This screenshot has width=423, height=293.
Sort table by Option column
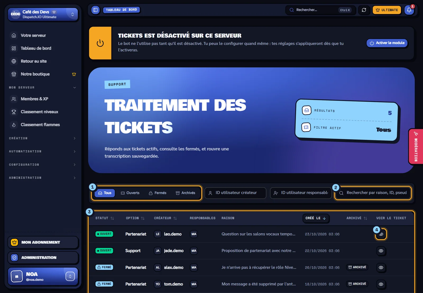(x=135, y=218)
